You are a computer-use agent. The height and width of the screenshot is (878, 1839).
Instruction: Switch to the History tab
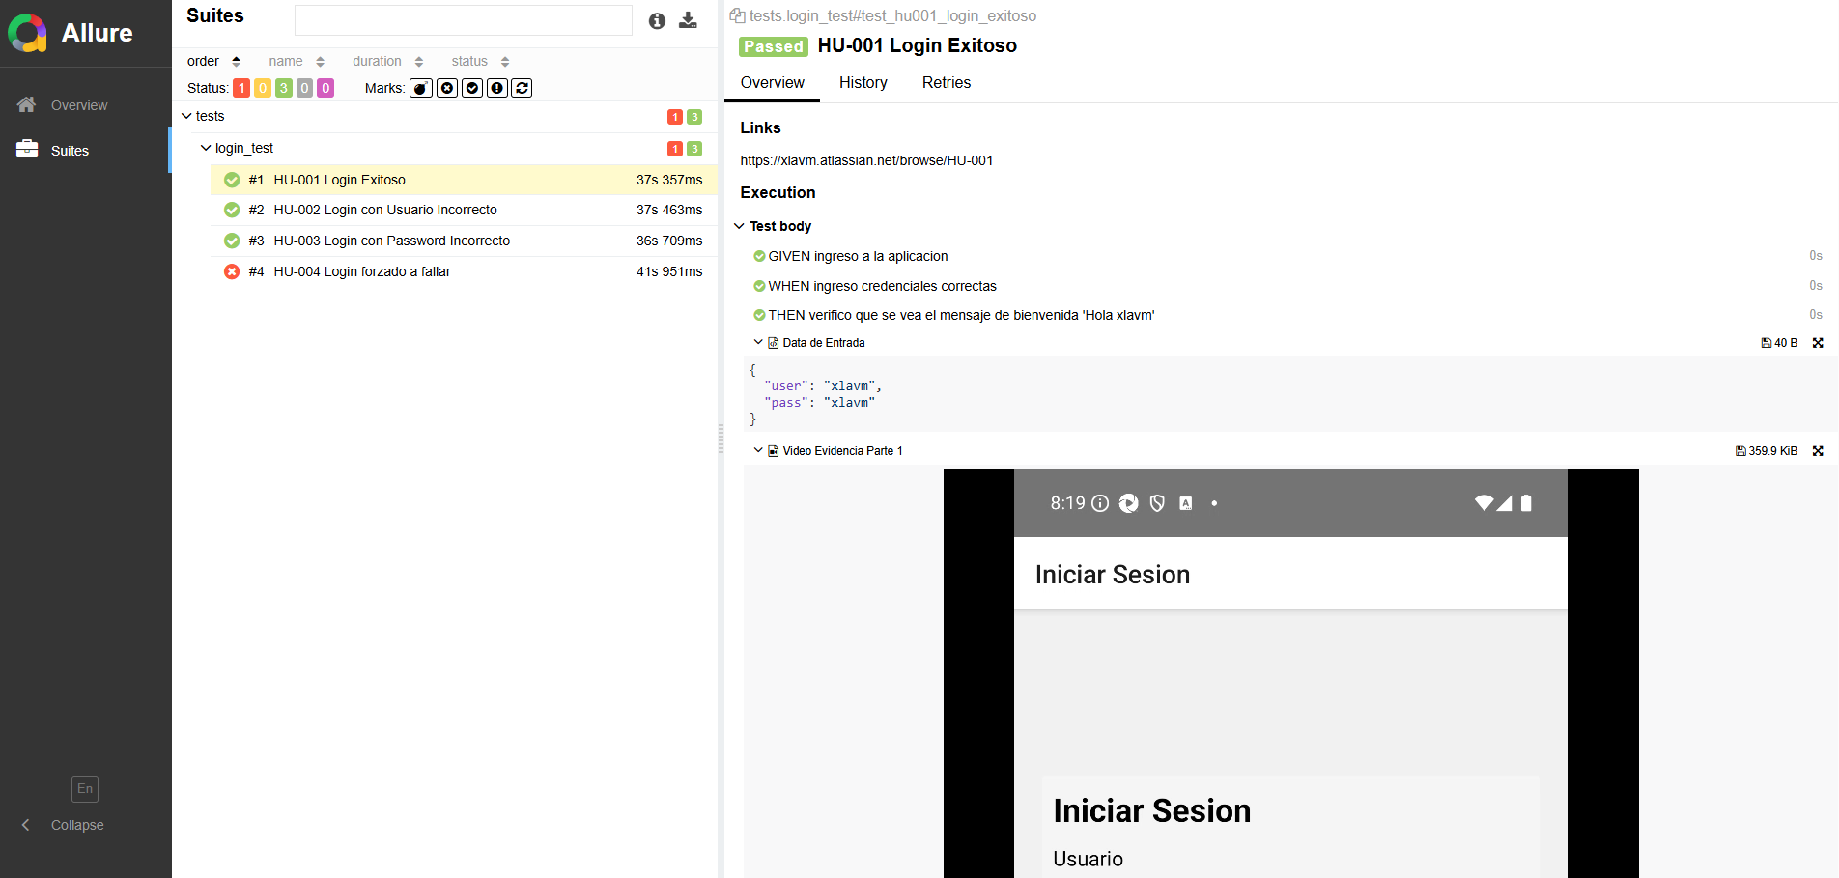click(x=863, y=83)
